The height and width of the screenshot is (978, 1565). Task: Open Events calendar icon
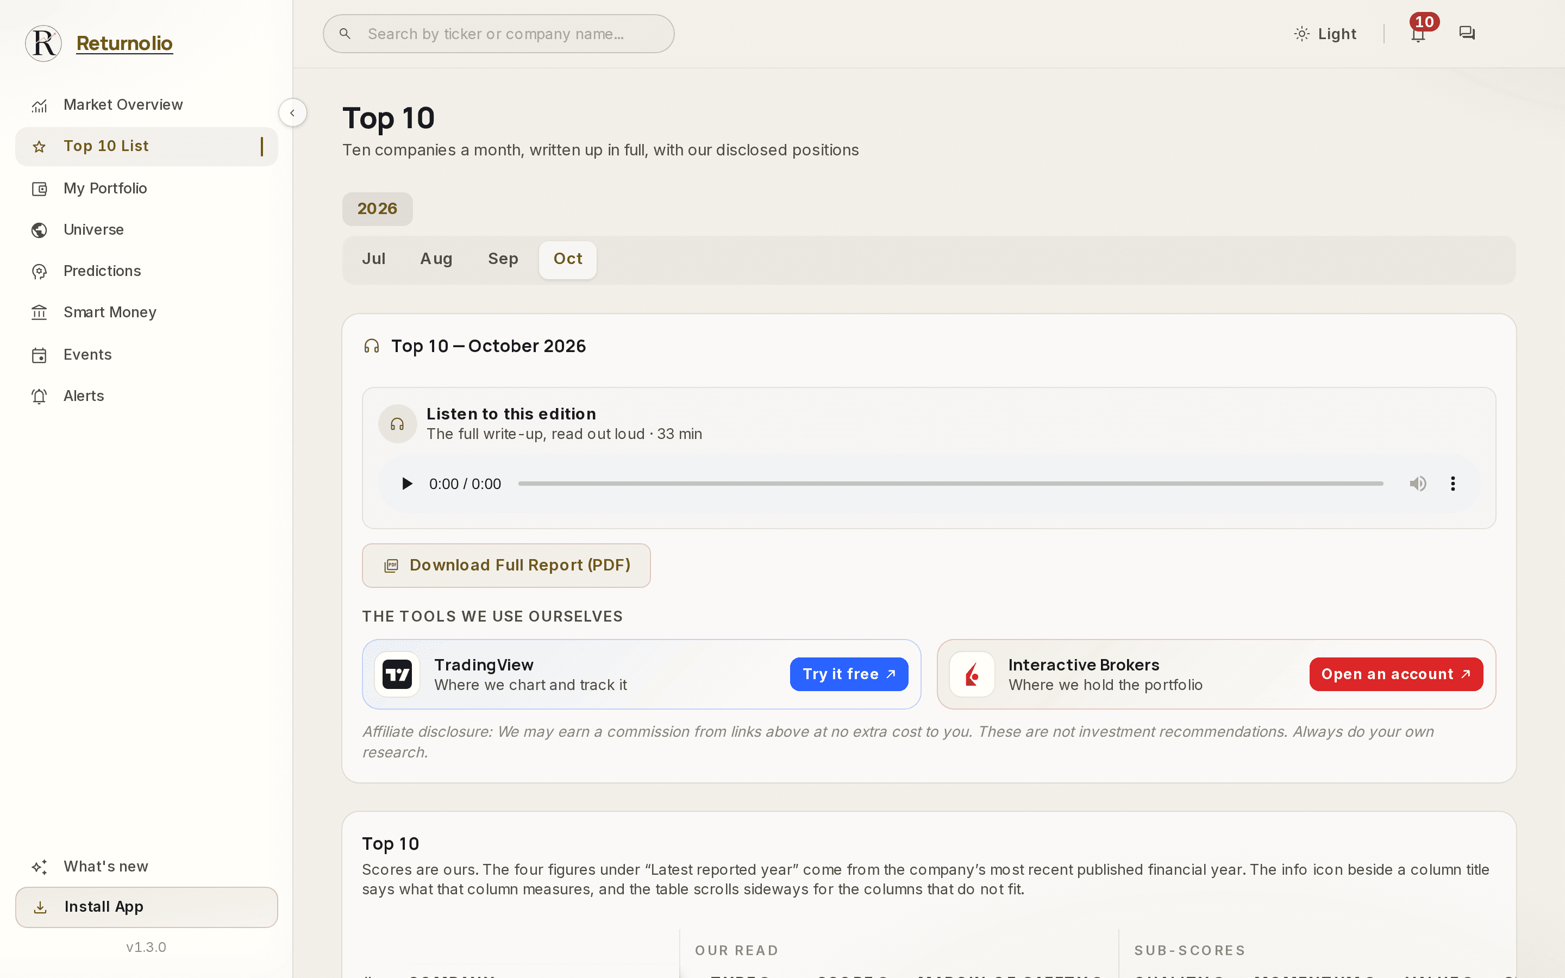coord(40,355)
